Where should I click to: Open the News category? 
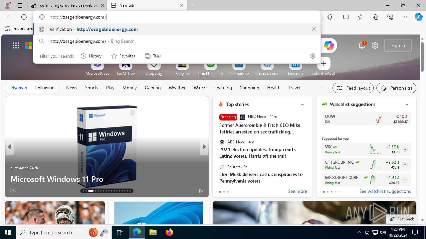(72, 88)
